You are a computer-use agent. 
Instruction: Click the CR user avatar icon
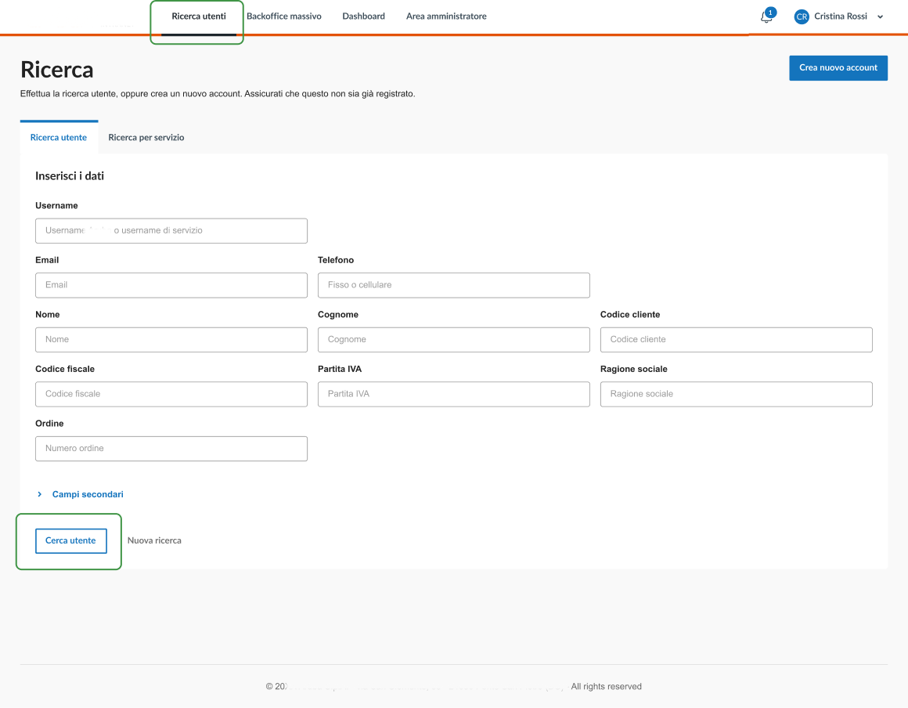click(801, 16)
